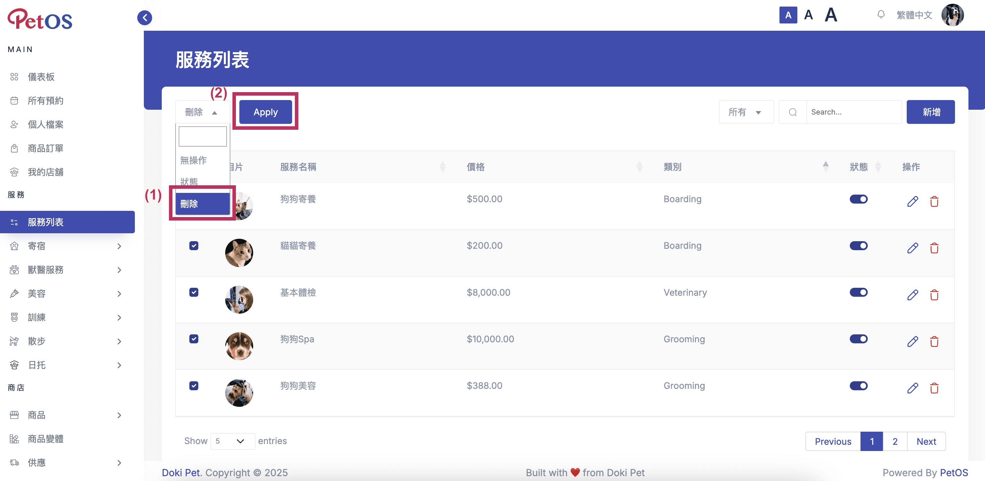
Task: Open the 所有 category filter dropdown
Action: tap(746, 112)
